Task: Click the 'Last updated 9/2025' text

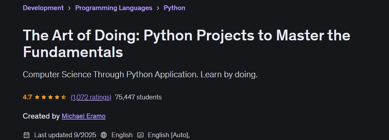Action: [65, 135]
